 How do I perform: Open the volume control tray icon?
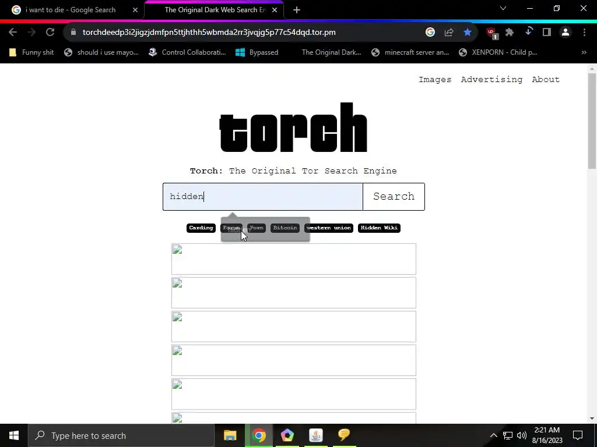pyautogui.click(x=522, y=435)
